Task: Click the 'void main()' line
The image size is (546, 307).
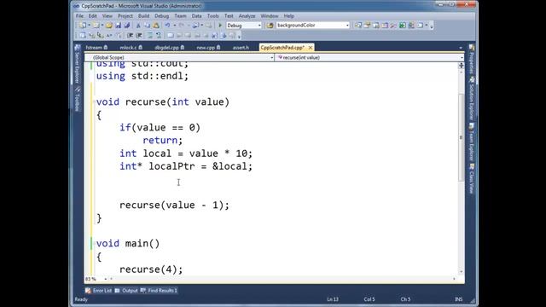Action: point(128,243)
